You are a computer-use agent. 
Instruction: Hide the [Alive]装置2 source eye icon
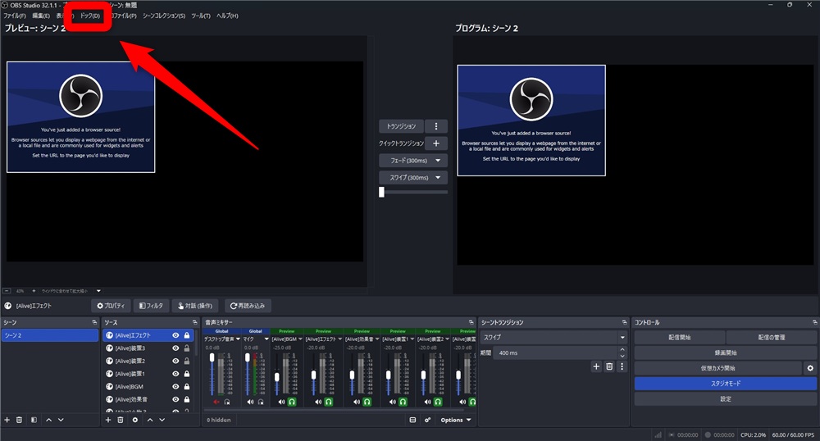tap(175, 361)
